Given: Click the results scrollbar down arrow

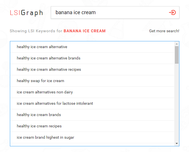Looking at the screenshot, I should (177, 144).
